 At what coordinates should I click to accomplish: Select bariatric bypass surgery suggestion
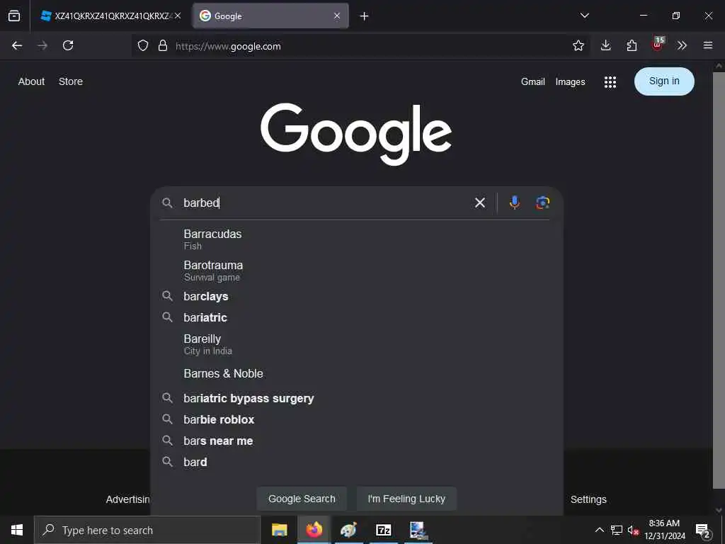[355, 398]
